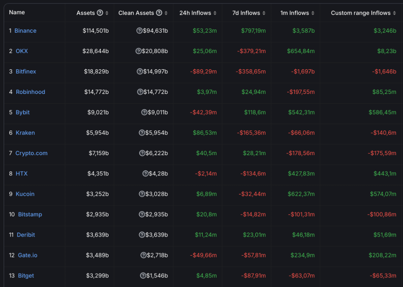403x287 pixels.
Task: Click the info icon beside Bybit clean assets
Action: tap(144, 112)
